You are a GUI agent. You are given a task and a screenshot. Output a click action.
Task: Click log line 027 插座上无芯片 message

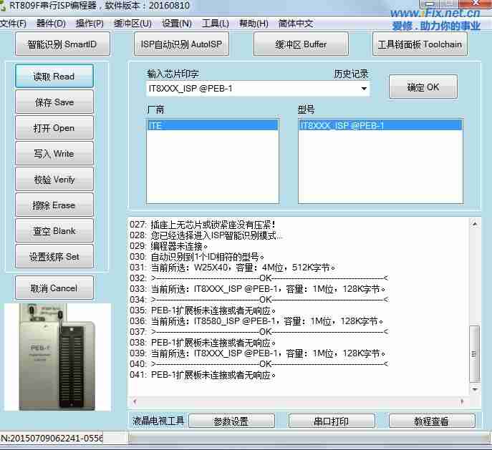(x=203, y=225)
